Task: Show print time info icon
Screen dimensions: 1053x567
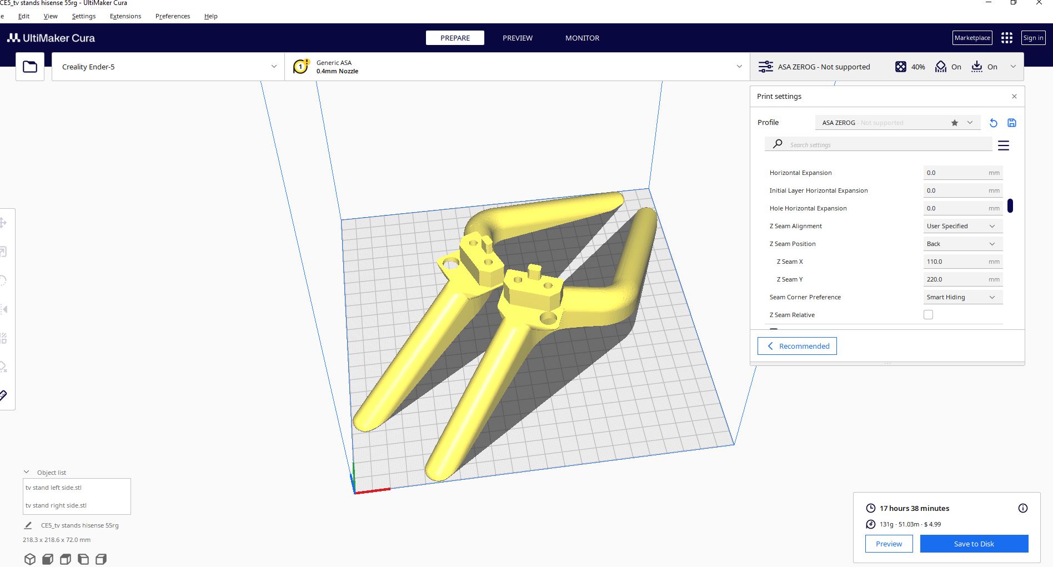Action: click(1023, 508)
